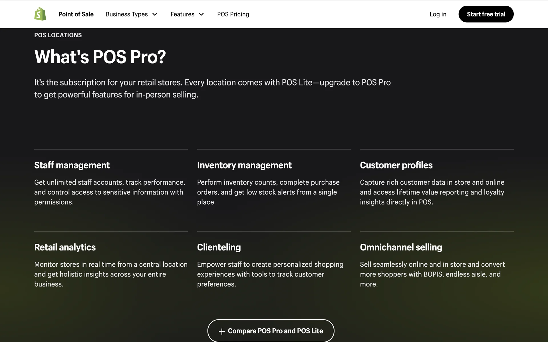The width and height of the screenshot is (548, 342).
Task: Click the POS LOCATIONS section label
Action: click(58, 35)
